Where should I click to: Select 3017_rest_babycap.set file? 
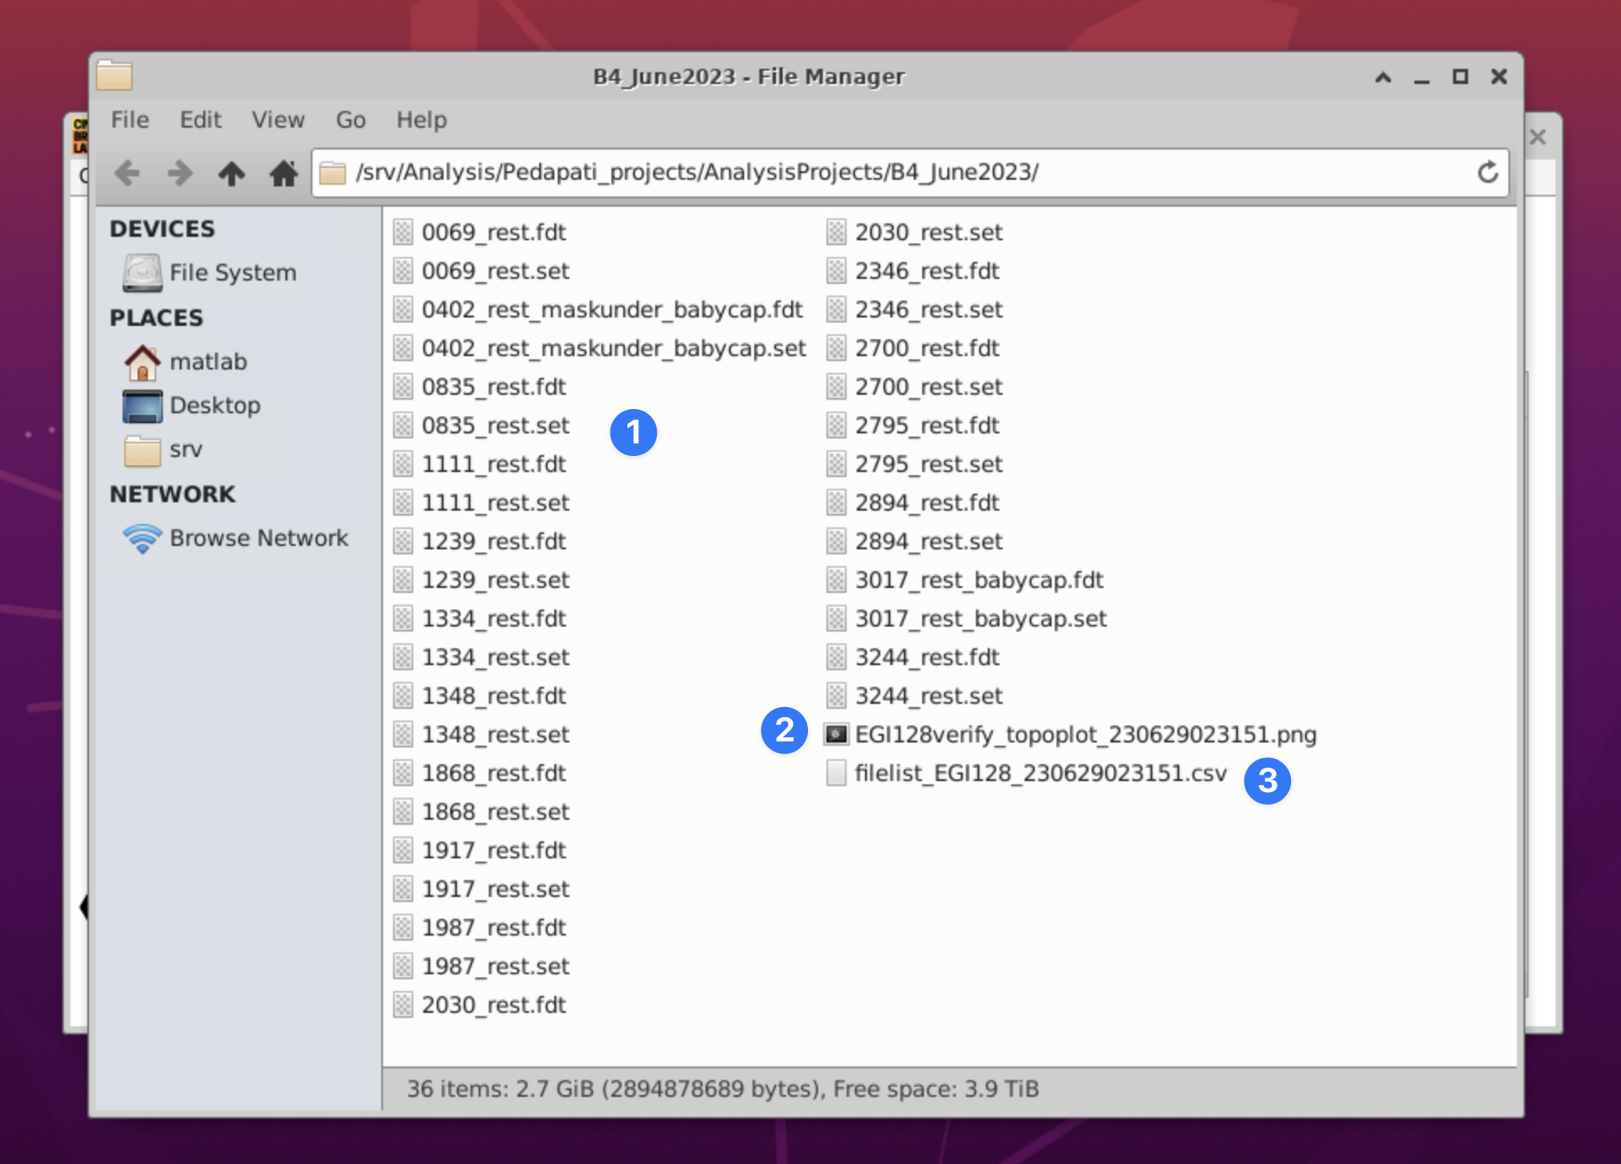tap(980, 619)
